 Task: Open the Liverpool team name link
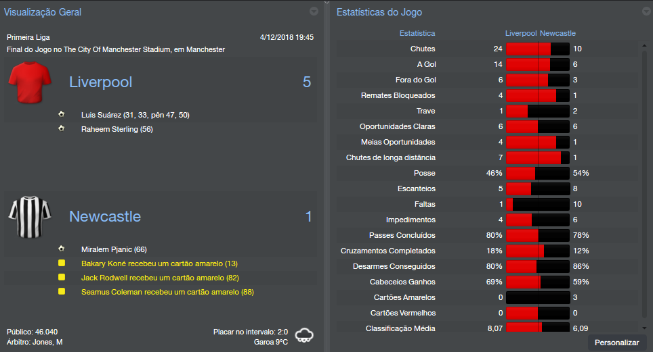101,82
